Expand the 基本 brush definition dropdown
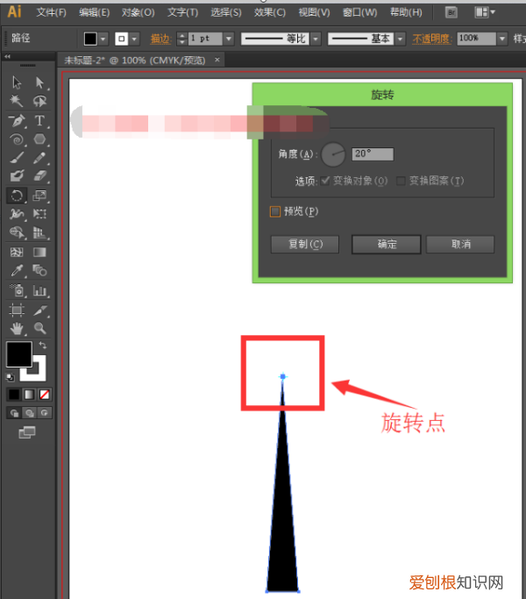This screenshot has width=526, height=599. pyautogui.click(x=400, y=39)
